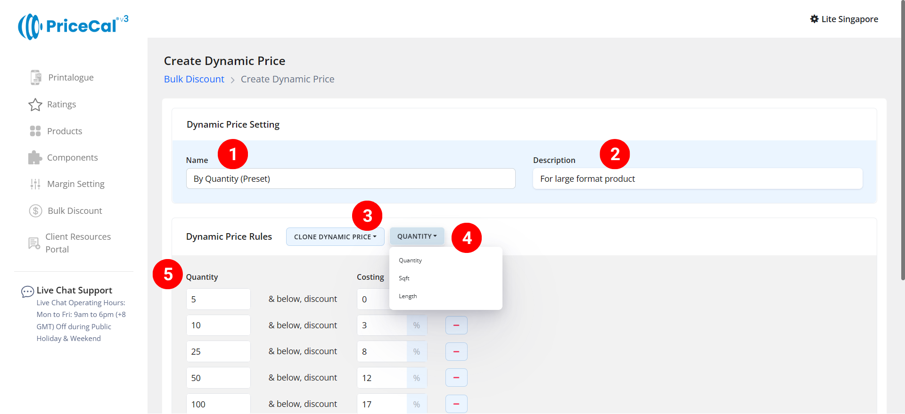
Task: Click the Components puzzle piece icon
Action: (x=35, y=158)
